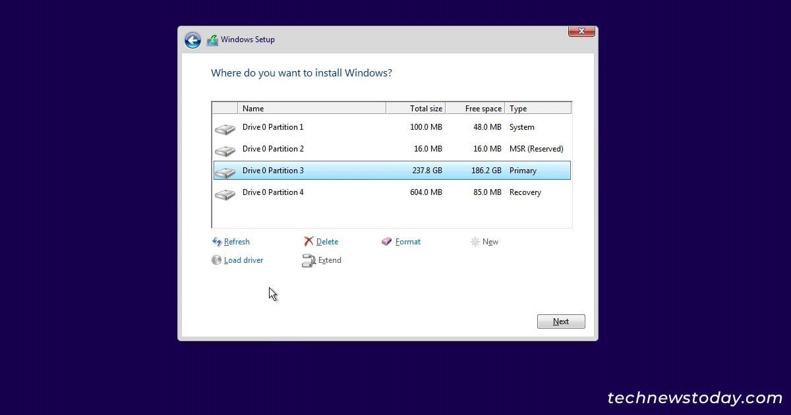The image size is (791, 415).
Task: Open the Load driver link
Action: click(x=243, y=260)
